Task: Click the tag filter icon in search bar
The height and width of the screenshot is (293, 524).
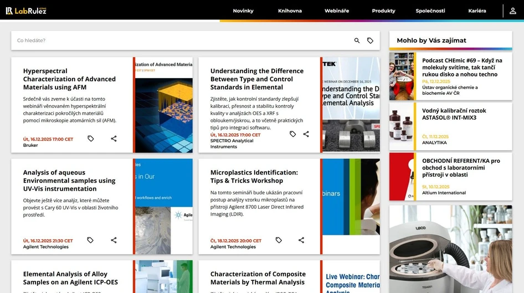Action: [370, 40]
